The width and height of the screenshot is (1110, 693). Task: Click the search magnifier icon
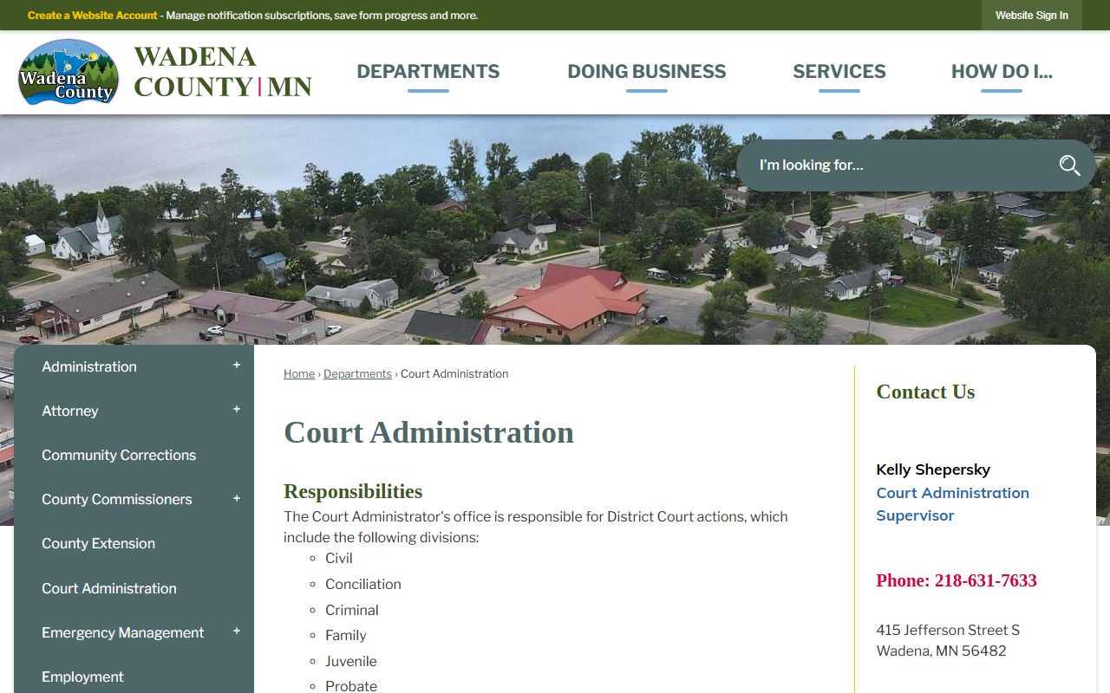coord(1069,165)
